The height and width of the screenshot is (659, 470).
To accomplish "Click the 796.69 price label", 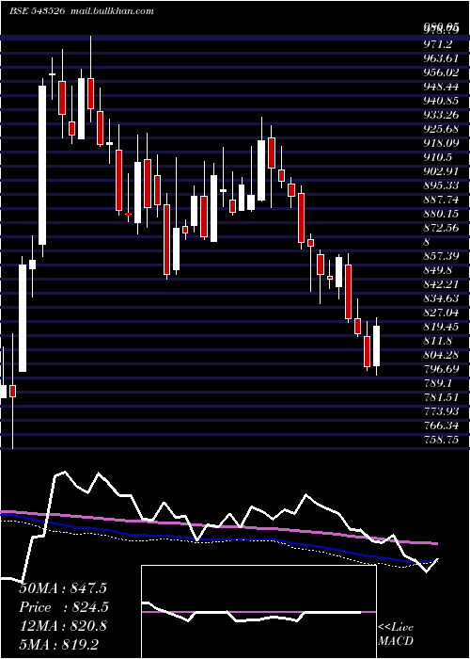I will pos(441,369).
